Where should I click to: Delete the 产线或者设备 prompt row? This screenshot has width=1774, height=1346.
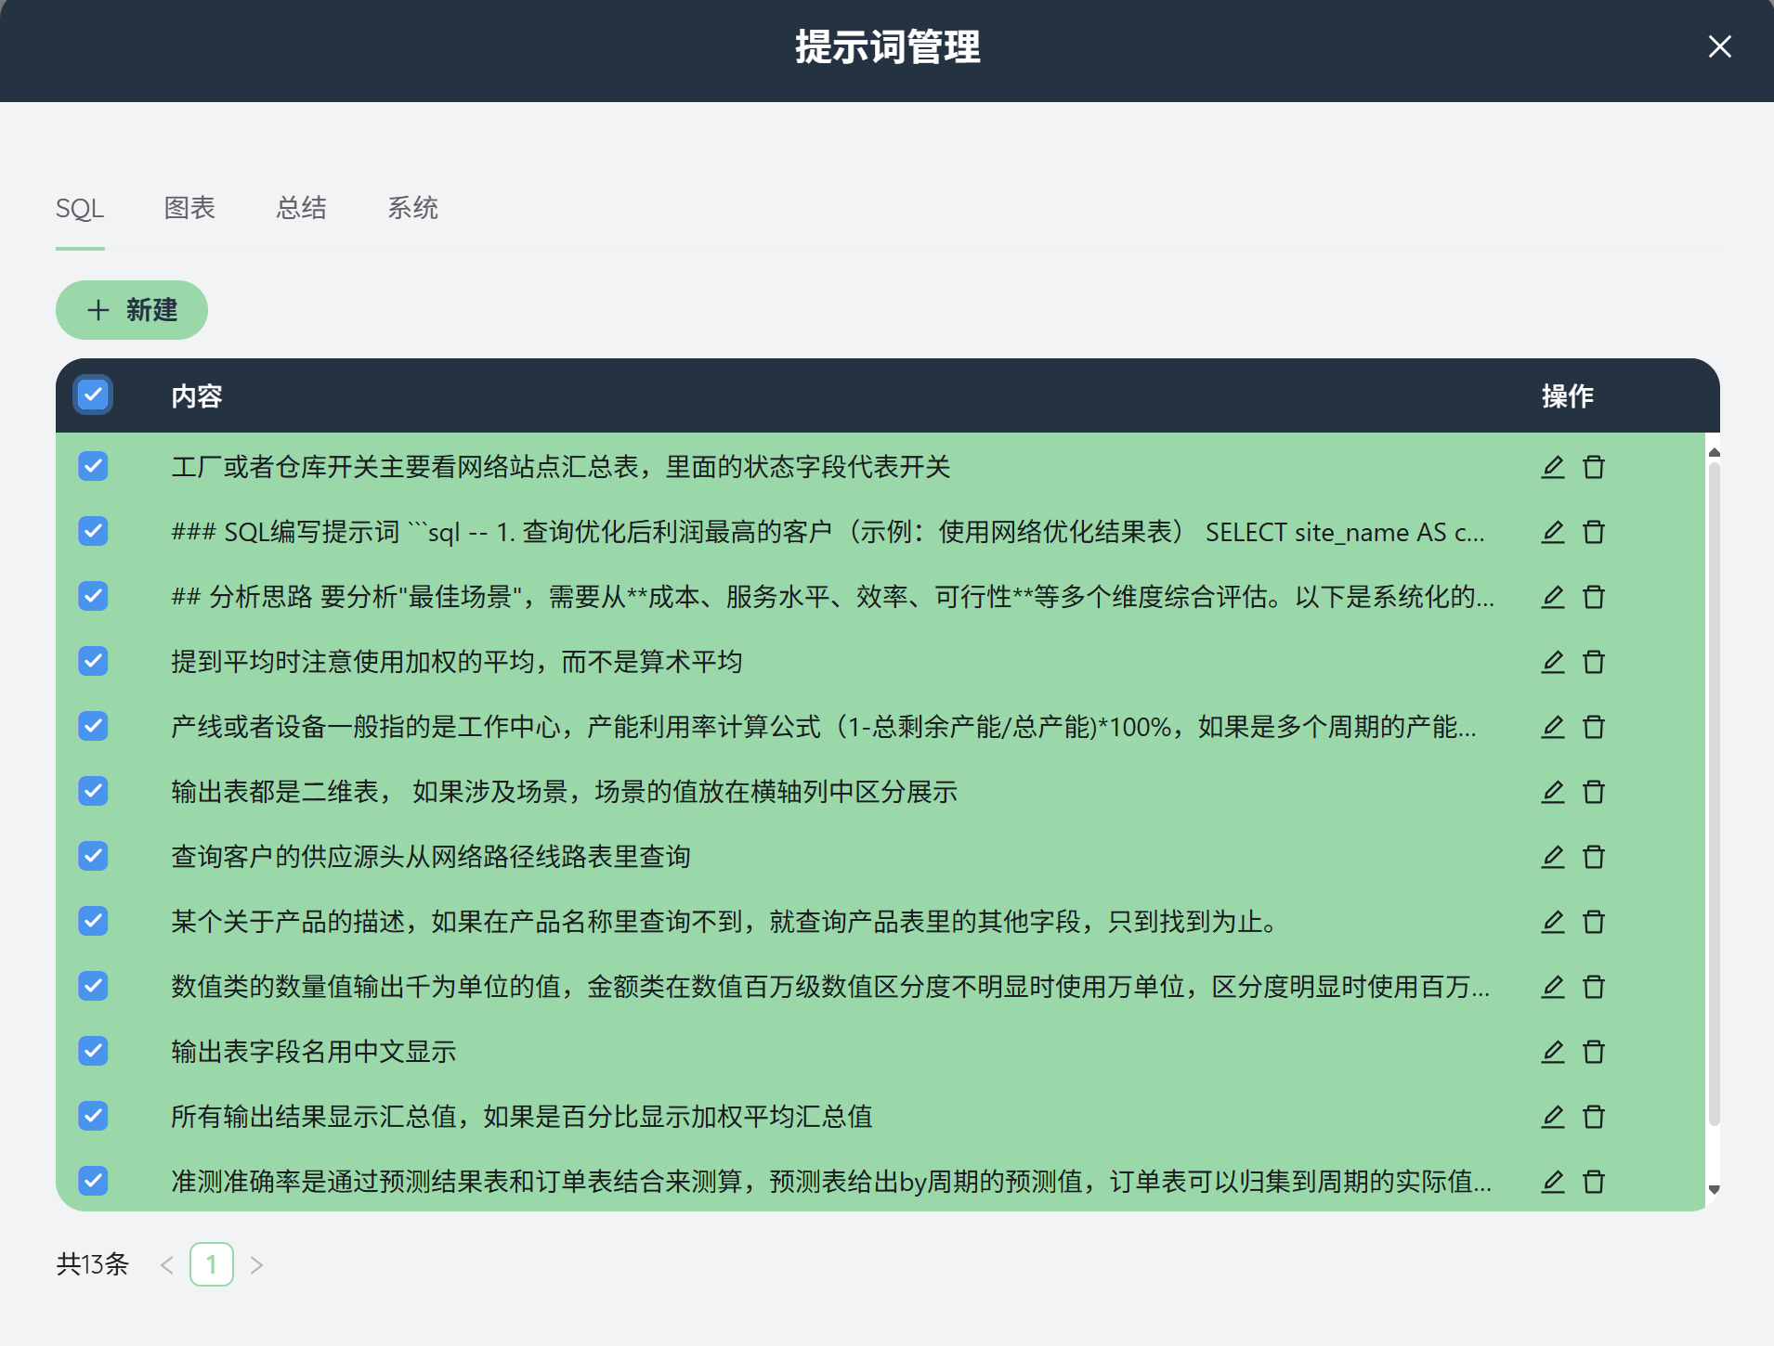click(1594, 727)
